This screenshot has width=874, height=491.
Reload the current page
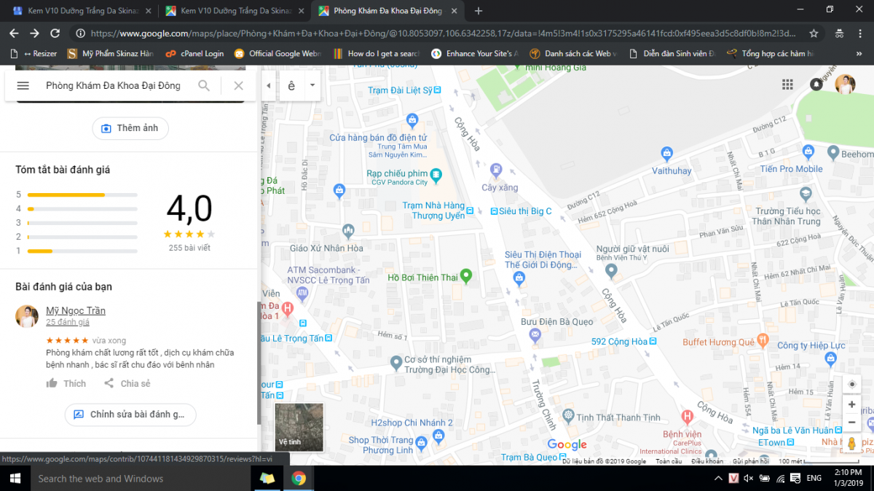coord(55,34)
